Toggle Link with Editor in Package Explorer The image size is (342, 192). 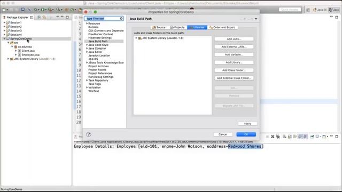point(44,17)
